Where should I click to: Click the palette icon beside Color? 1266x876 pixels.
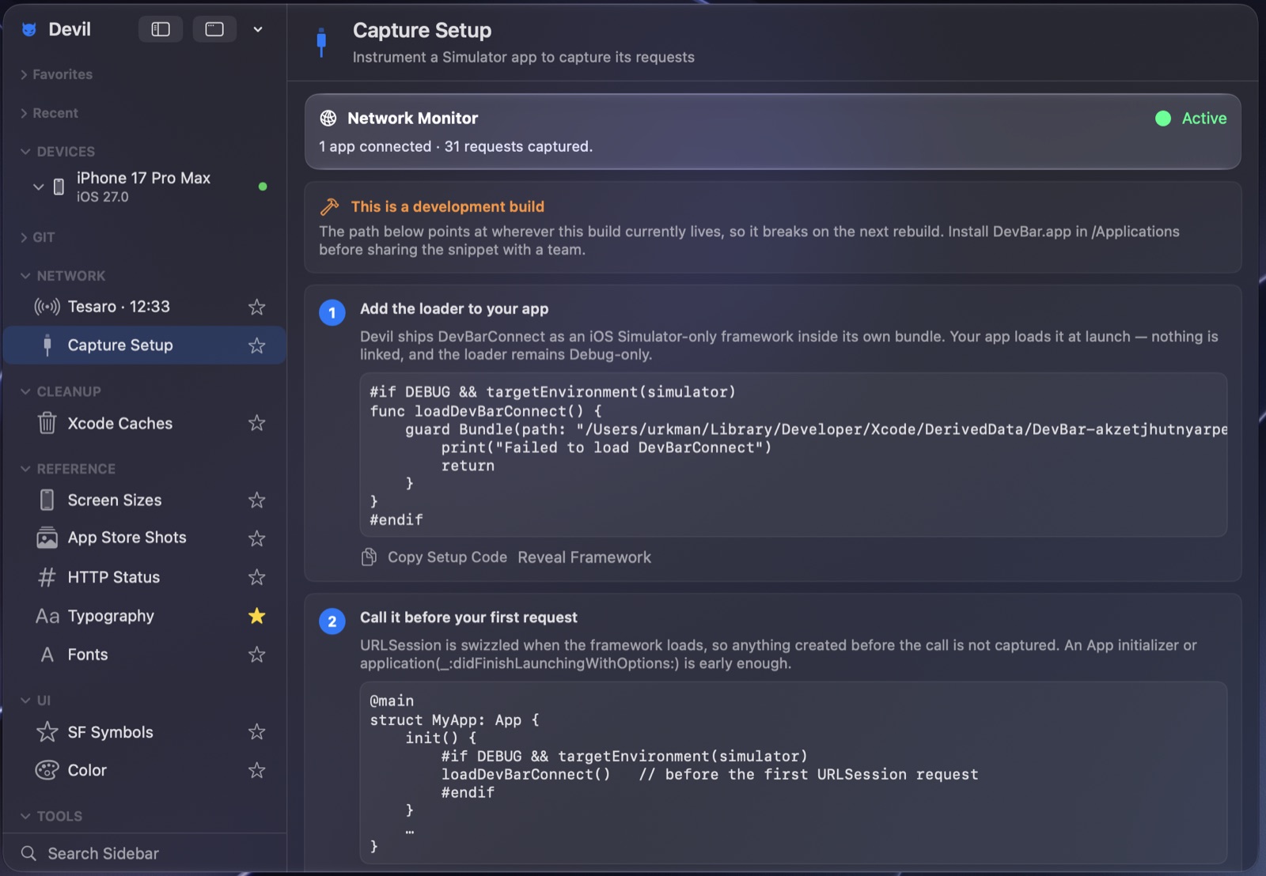pos(47,770)
